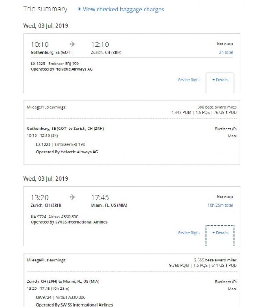The image size is (261, 307).
Task: Click the 17:45 Miami arrival time
Action: point(100,197)
